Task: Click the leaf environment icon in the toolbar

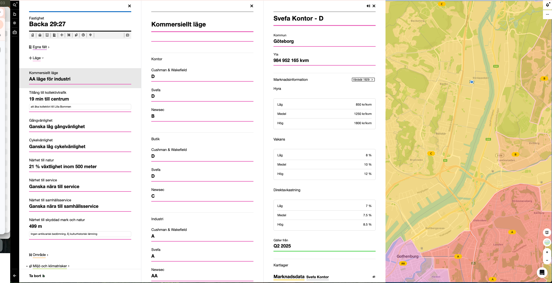Action: pyautogui.click(x=76, y=35)
